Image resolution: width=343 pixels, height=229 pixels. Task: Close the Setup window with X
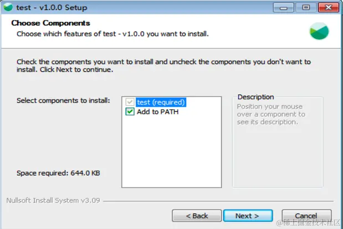[x=329, y=8]
